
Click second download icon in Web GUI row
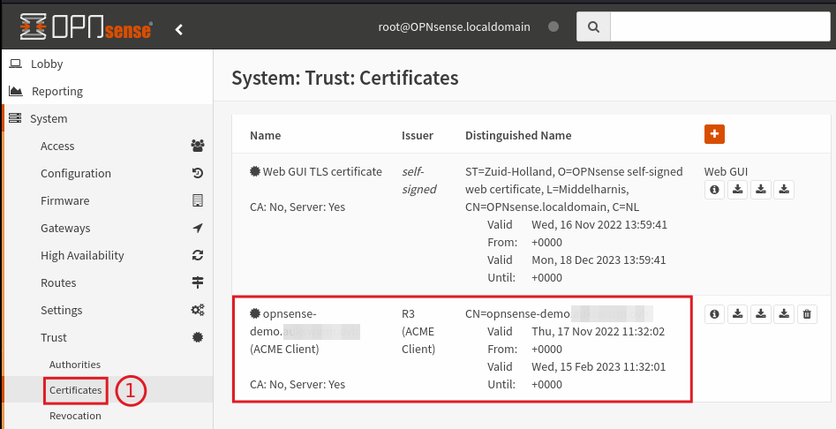coord(761,189)
